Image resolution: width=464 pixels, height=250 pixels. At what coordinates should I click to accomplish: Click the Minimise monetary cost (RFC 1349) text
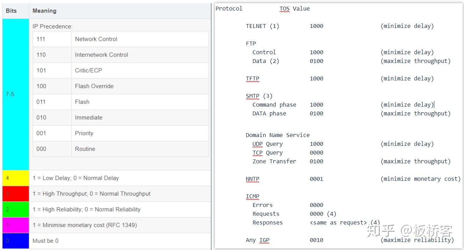[x=85, y=225]
